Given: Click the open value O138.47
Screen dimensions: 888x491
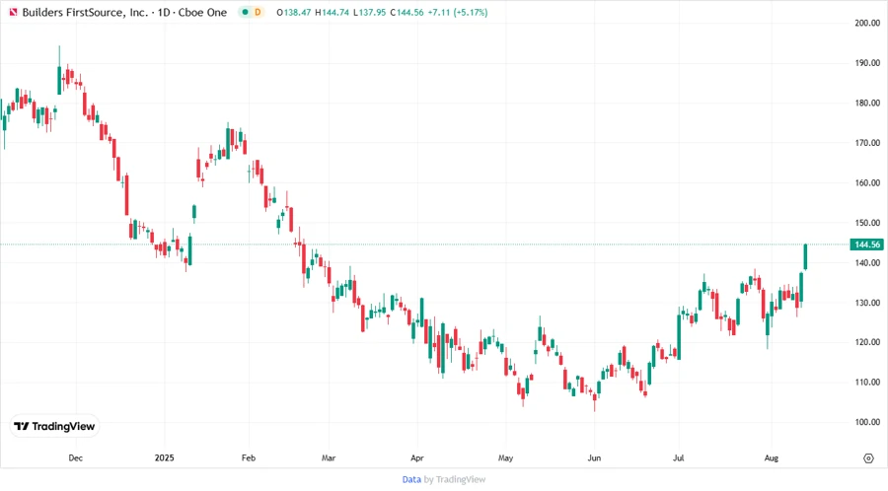Looking at the screenshot, I should pos(293,12).
